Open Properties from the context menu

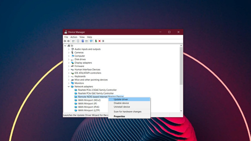click(119, 116)
